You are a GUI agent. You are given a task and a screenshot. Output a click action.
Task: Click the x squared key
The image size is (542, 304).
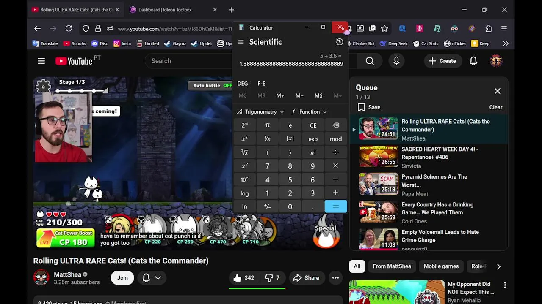[x=244, y=139]
